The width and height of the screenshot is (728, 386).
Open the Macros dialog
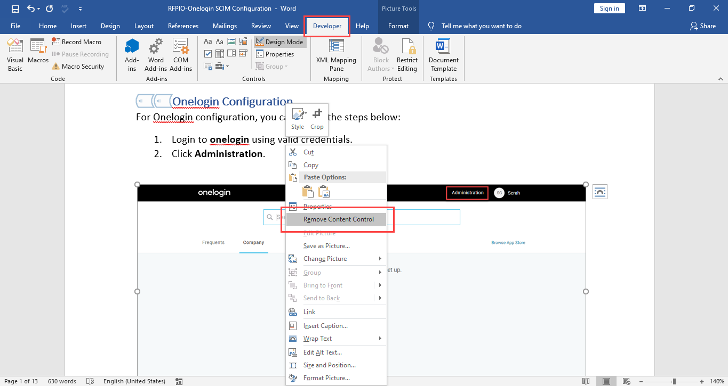pyautogui.click(x=38, y=51)
